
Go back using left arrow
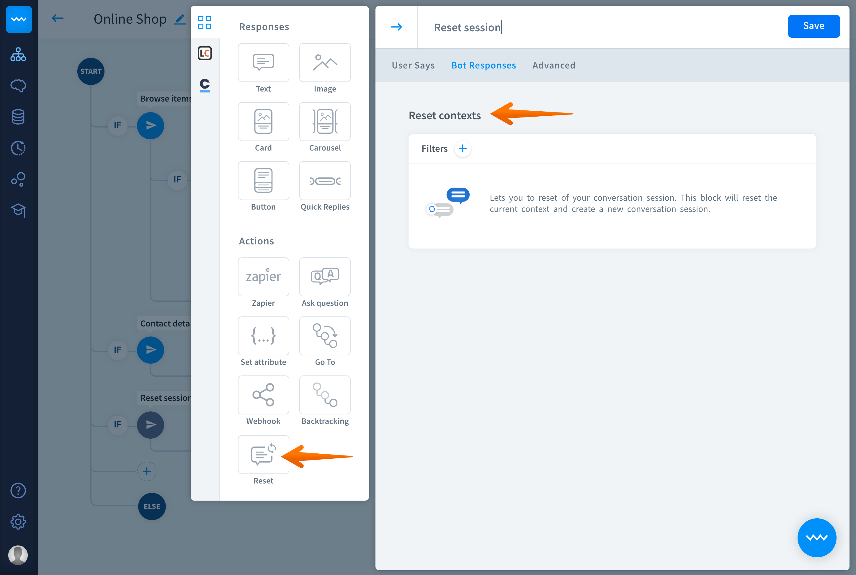[58, 18]
